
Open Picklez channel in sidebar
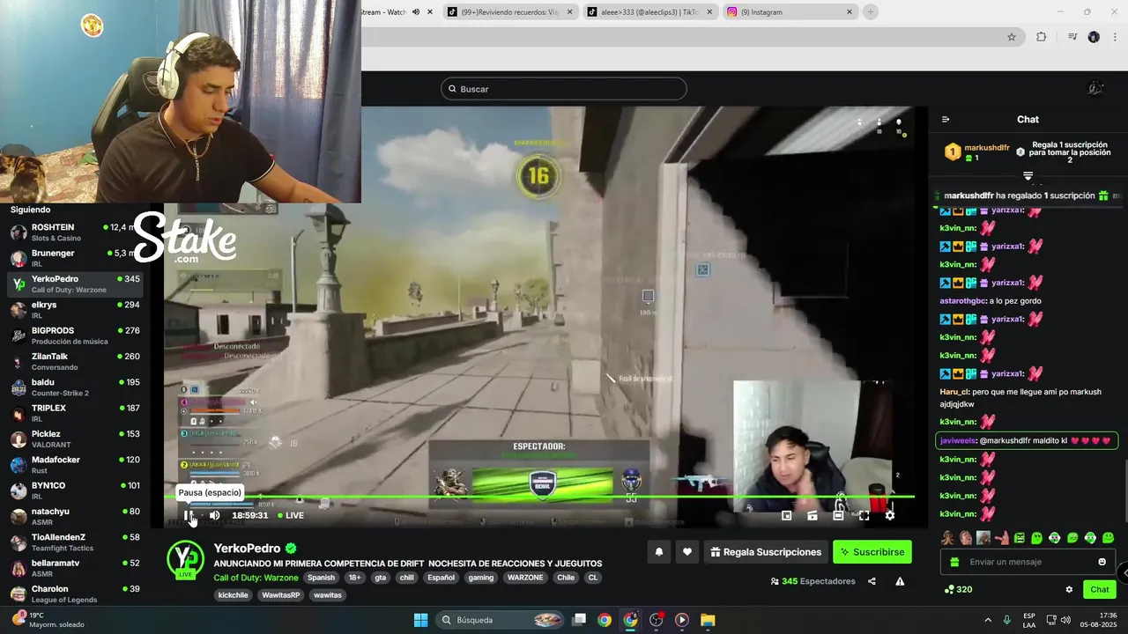click(75, 439)
